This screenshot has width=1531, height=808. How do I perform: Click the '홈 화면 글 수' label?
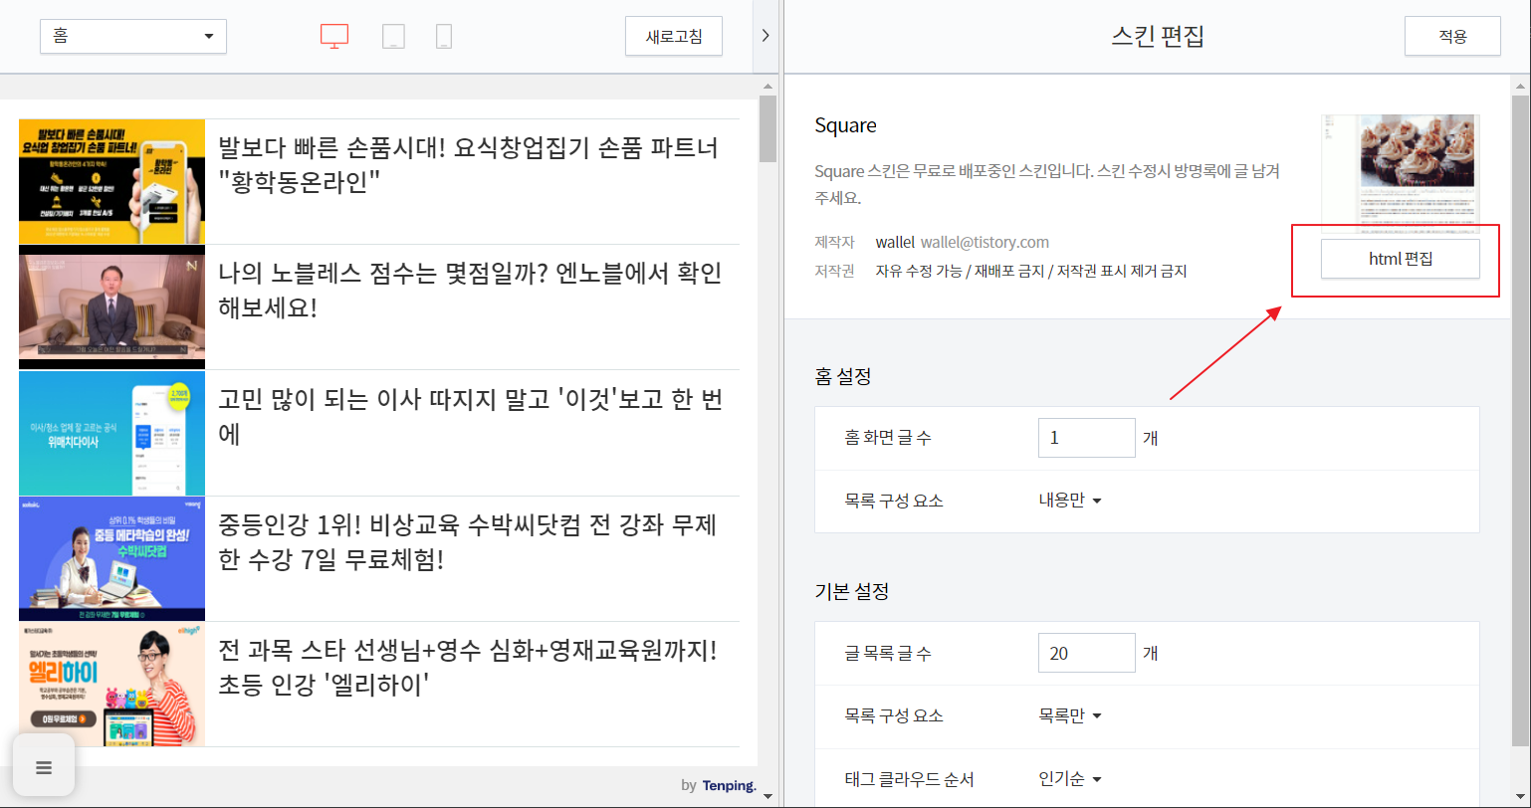(888, 438)
